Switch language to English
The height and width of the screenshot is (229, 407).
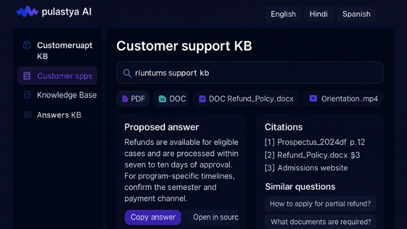pyautogui.click(x=283, y=14)
